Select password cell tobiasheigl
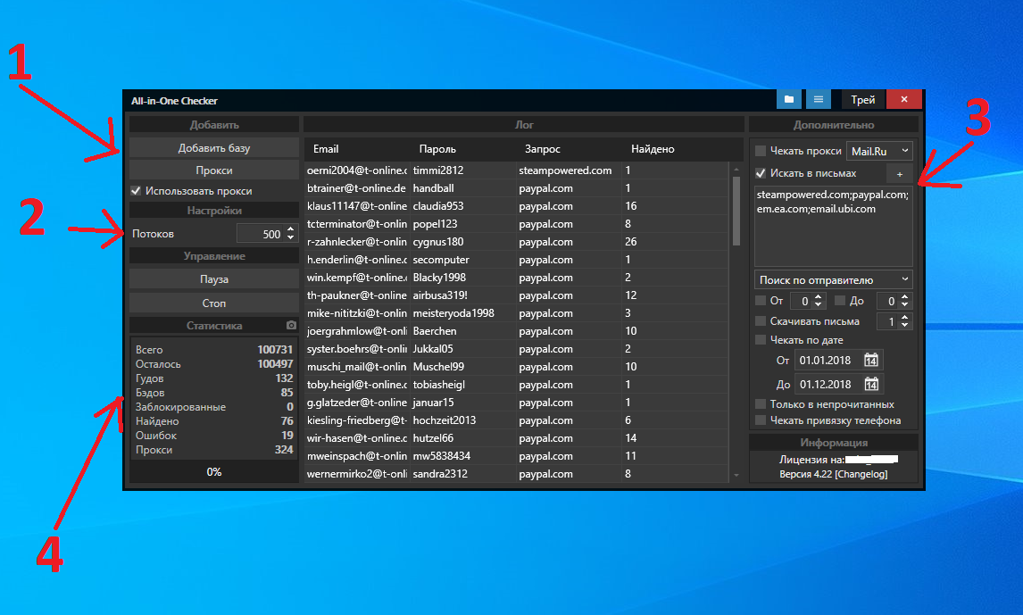This screenshot has height=615, width=1023. pos(462,385)
